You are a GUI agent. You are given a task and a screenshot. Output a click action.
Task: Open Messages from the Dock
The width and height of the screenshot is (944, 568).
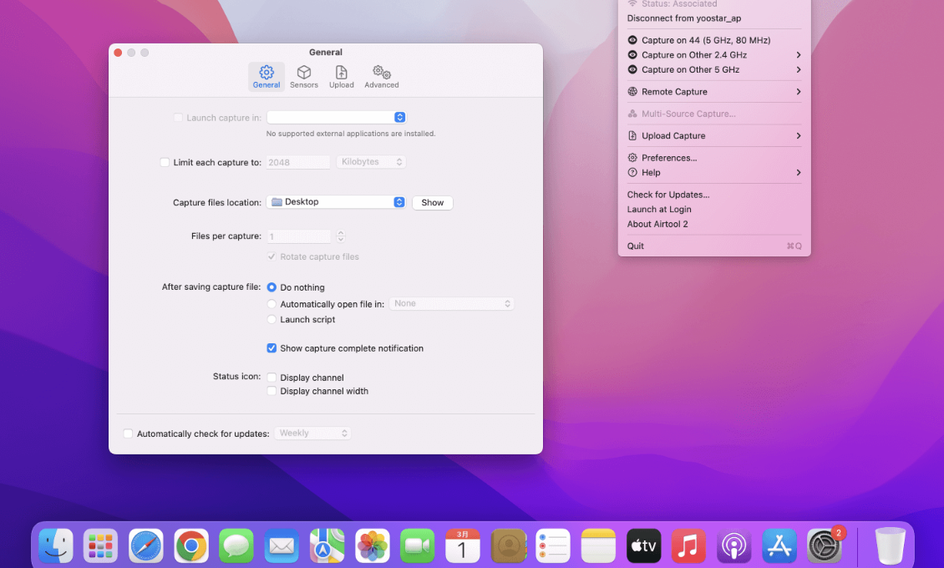tap(236, 545)
